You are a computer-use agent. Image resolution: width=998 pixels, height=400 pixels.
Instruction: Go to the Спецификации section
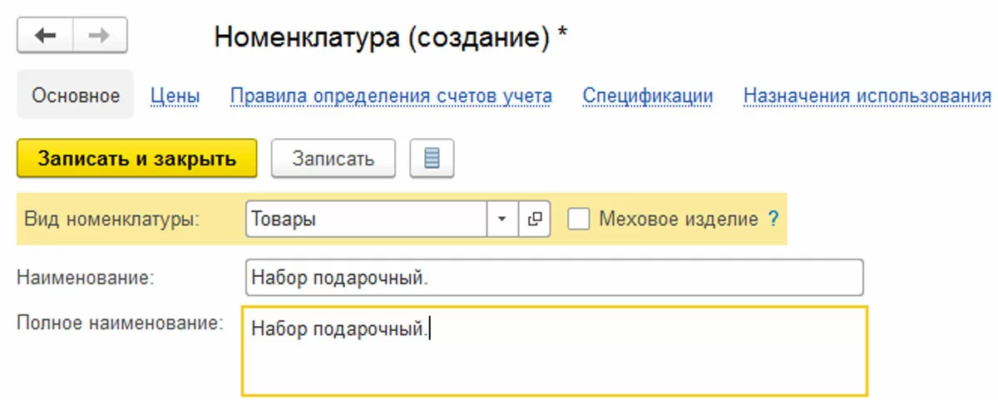648,96
